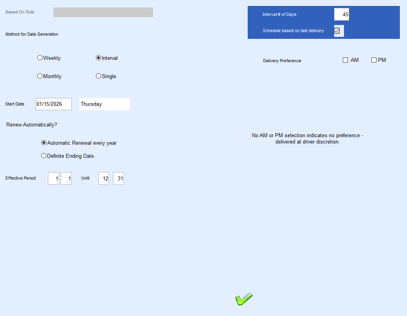Open the Based On Rule dropdown
407x316 pixels.
(103, 12)
